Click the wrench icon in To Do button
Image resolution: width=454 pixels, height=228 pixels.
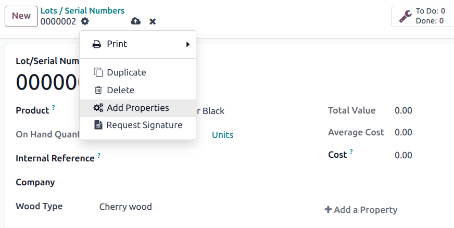tap(405, 16)
